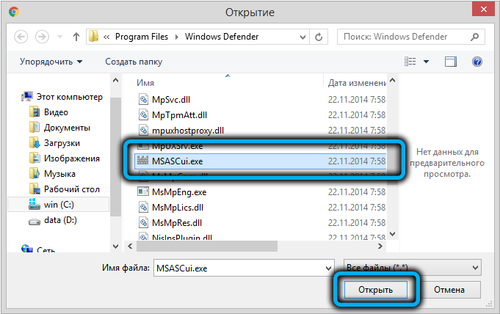Open the recent locations dropdown arrow
Image resolution: width=500 pixels, height=314 pixels.
(x=59, y=37)
